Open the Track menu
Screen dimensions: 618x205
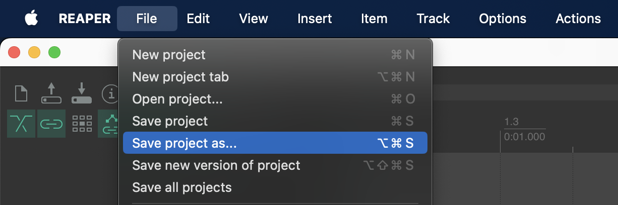[x=433, y=19]
